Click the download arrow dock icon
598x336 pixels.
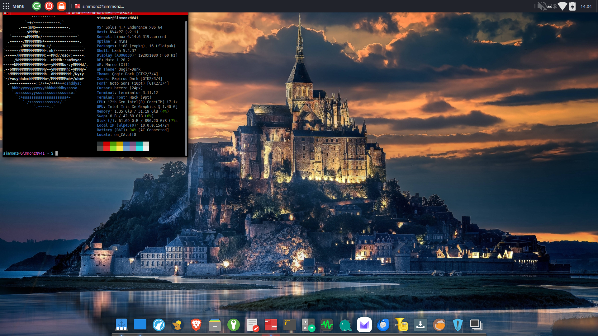click(x=420, y=325)
